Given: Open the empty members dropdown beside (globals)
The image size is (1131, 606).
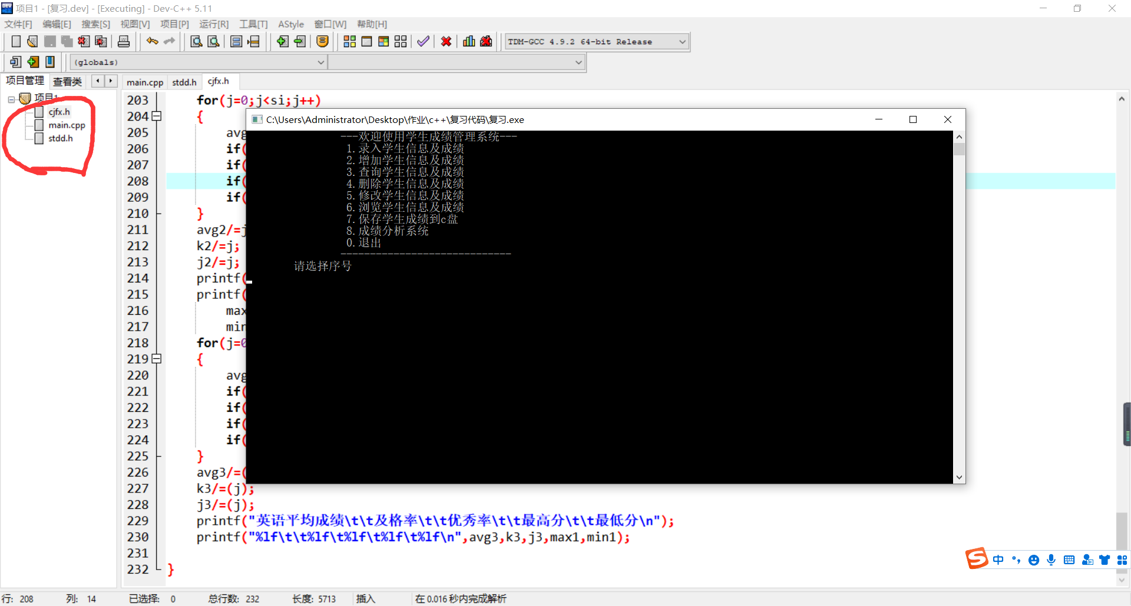Looking at the screenshot, I should click(x=579, y=62).
